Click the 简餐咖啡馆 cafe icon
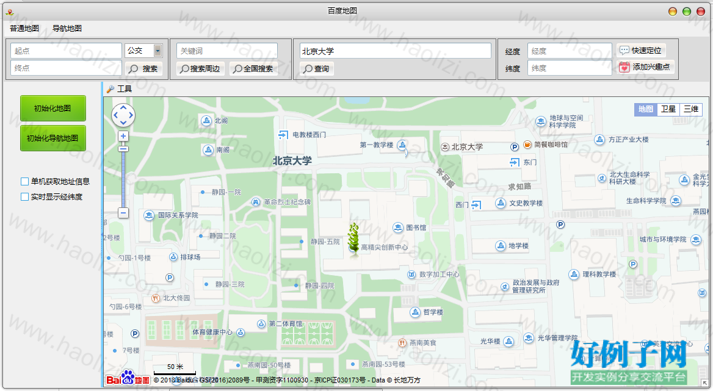 pos(527,145)
